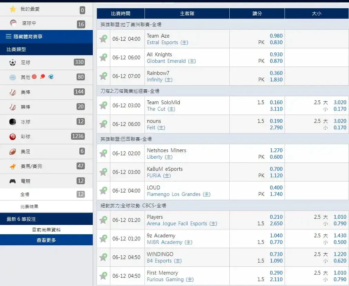Viewport: 349px width, 286px height.
Task: Click the 12 count badge beside 全場
Action: [x=81, y=194]
